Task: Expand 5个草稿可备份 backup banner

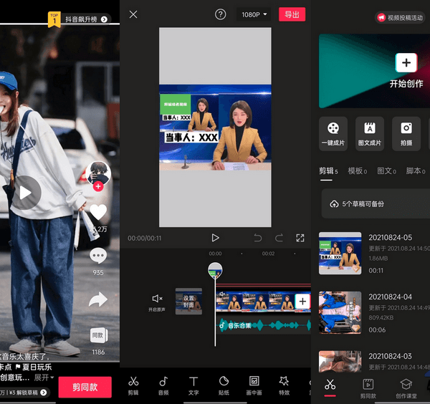Action: 374,204
